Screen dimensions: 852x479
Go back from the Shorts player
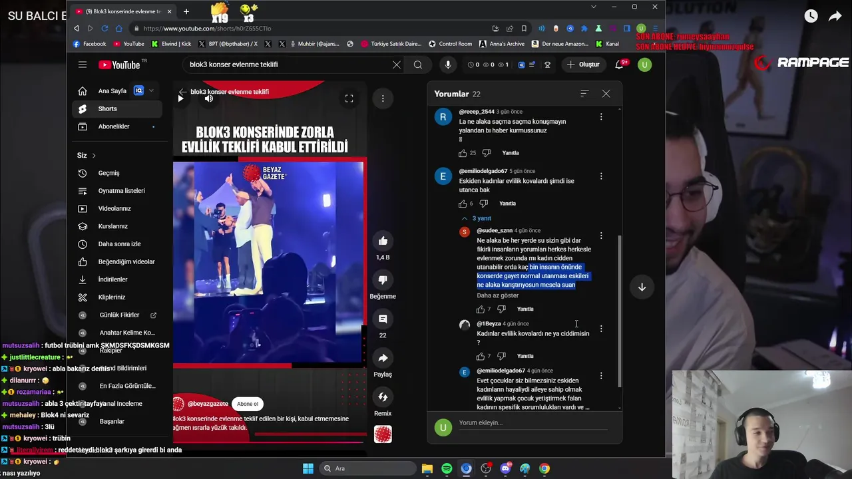tap(182, 92)
